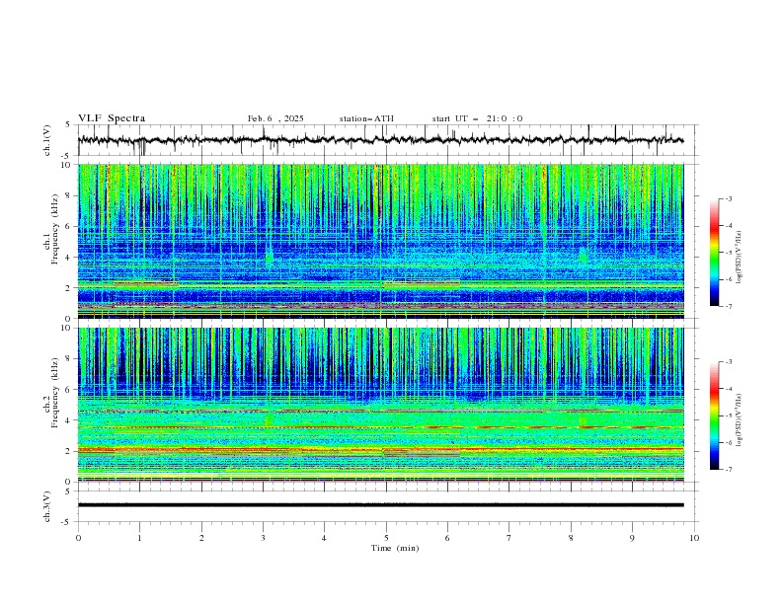Click the "0" tick on the time axis
Viewport: 782px width, 604px height.
tap(78, 538)
